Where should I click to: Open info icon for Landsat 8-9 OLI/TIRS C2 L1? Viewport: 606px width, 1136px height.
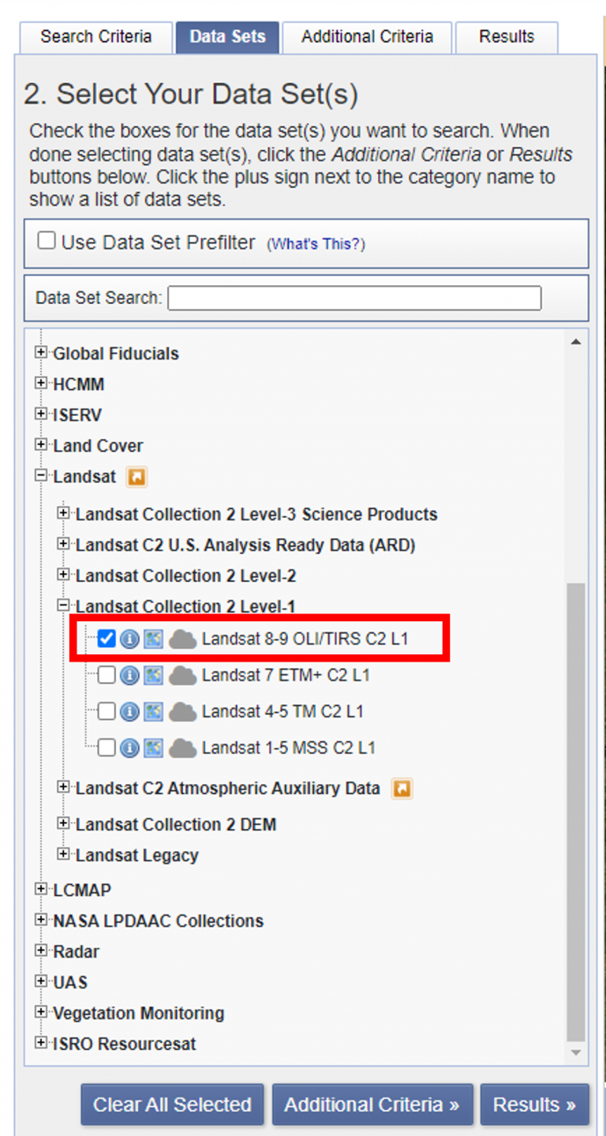point(129,639)
